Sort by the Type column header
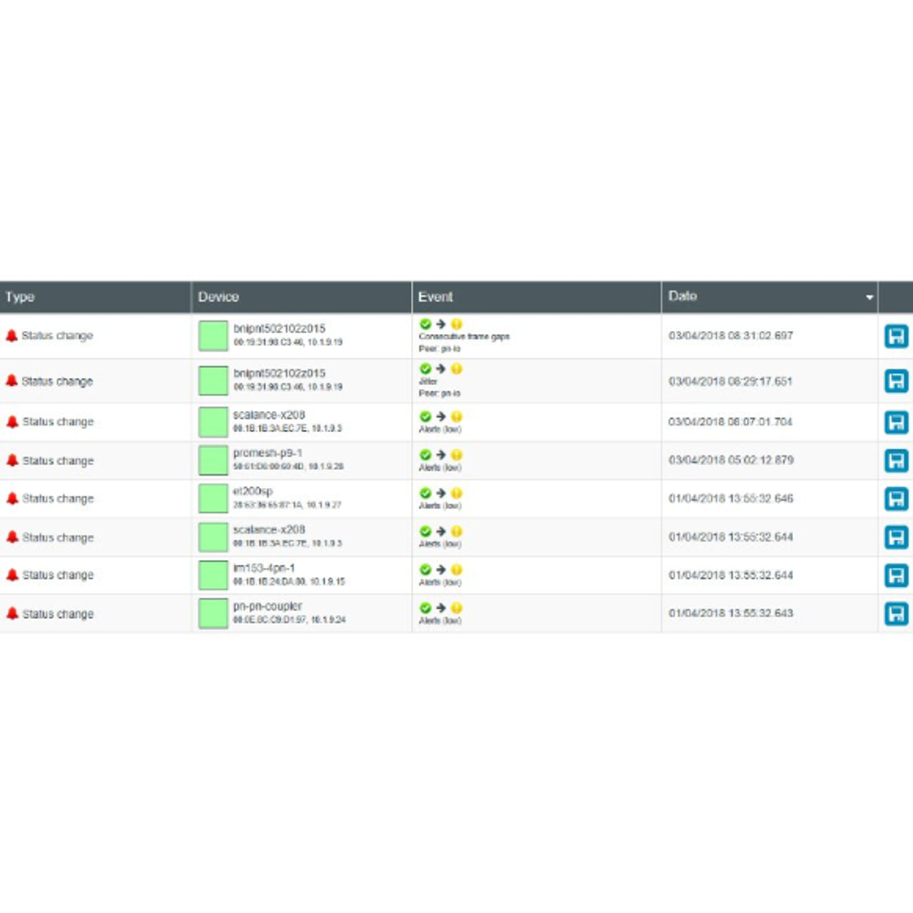Viewport: 913px width, 913px height. (20, 297)
